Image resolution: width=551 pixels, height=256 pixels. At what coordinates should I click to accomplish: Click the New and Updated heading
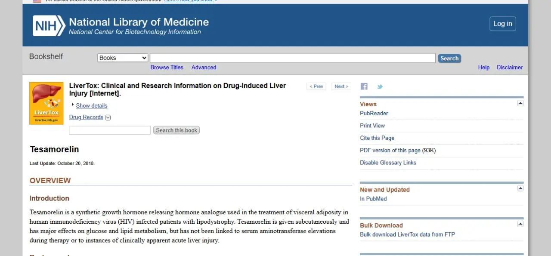(x=385, y=190)
